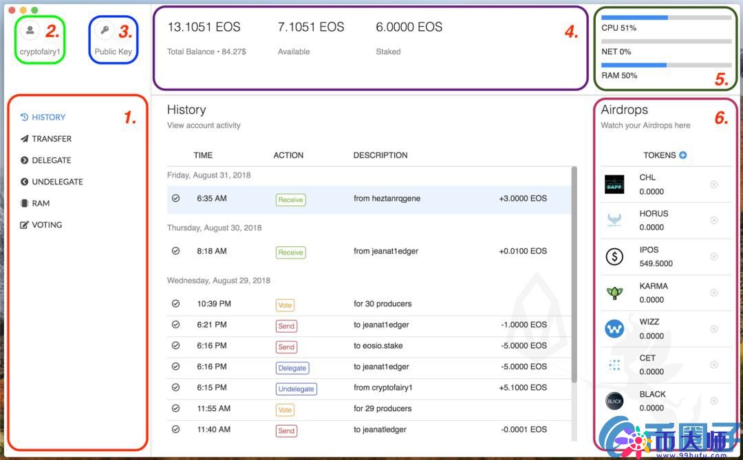Click the check circle for 10:39 PM vote
The width and height of the screenshot is (743, 460).
175,303
